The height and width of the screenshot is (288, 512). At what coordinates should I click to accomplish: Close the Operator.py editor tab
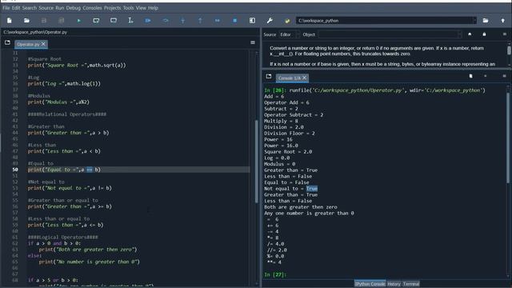[x=43, y=44]
